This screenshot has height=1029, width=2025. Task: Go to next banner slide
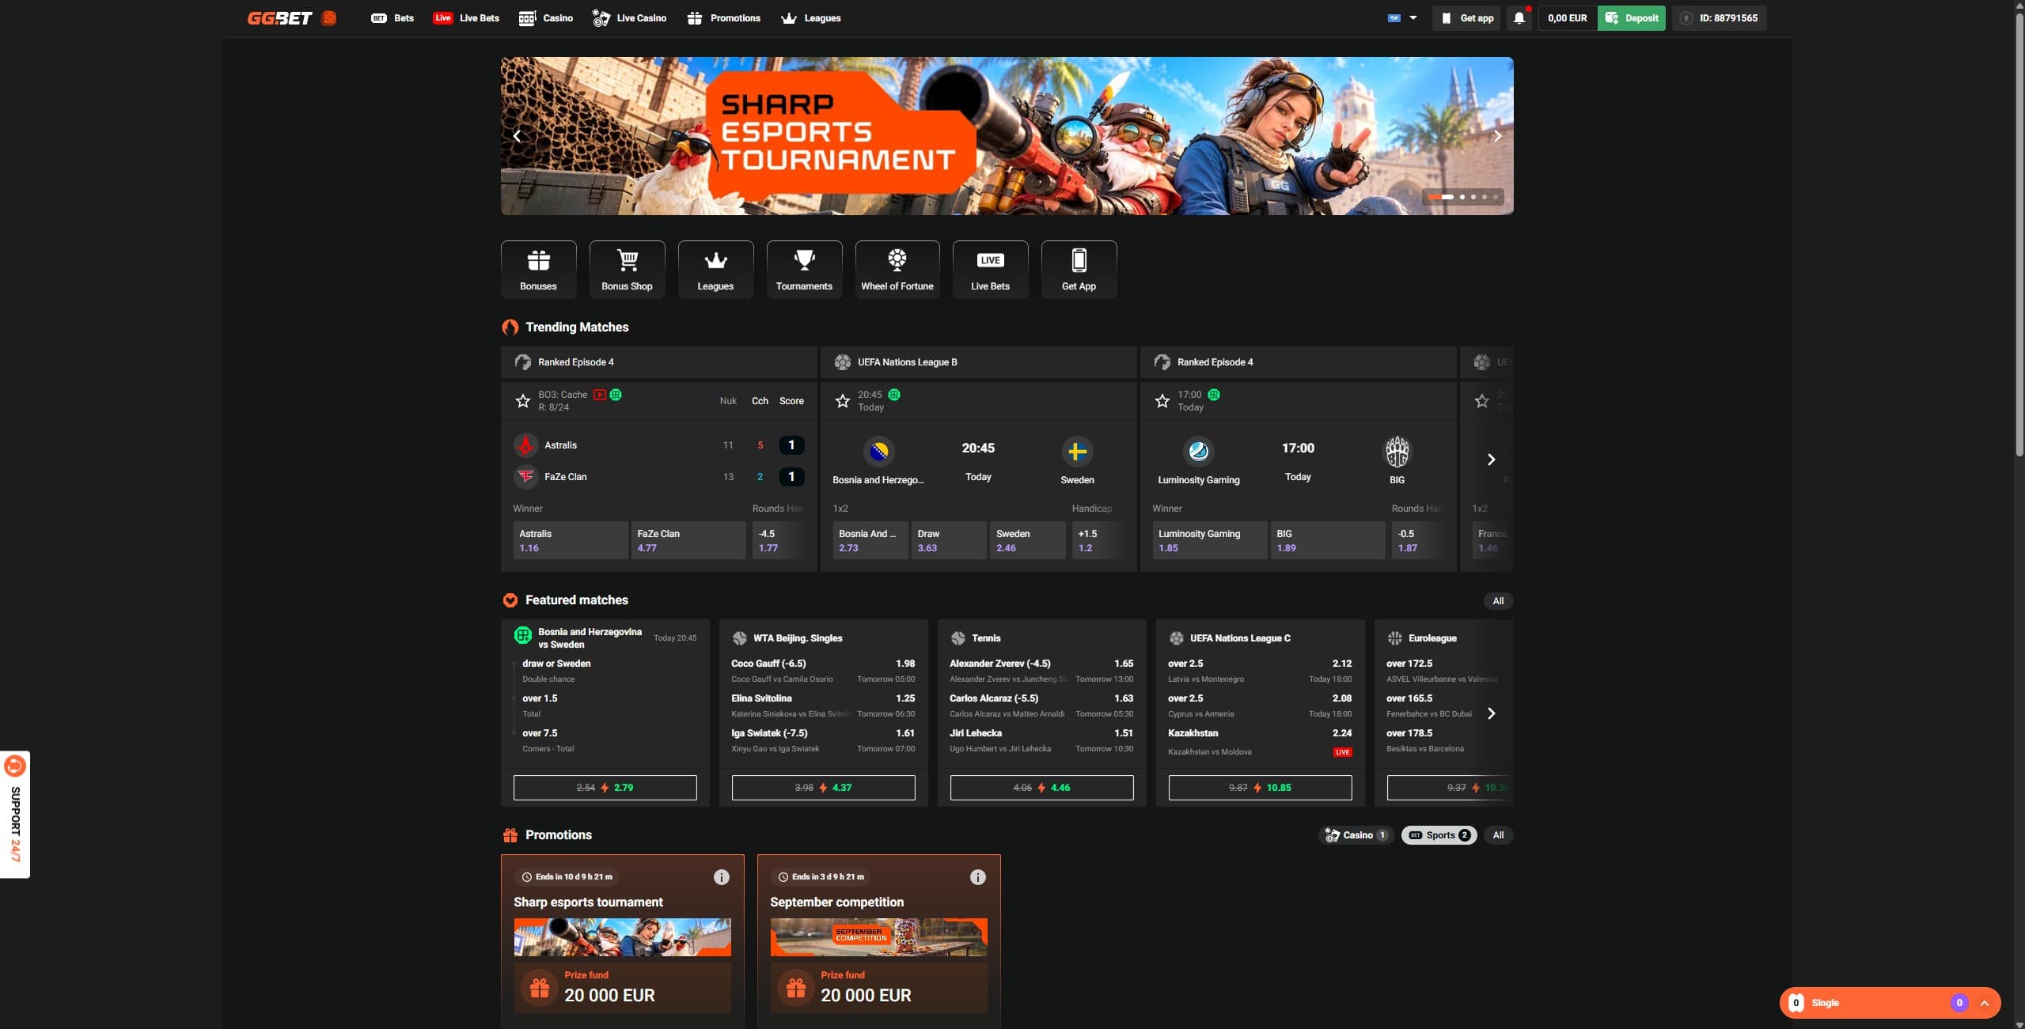pos(1496,136)
